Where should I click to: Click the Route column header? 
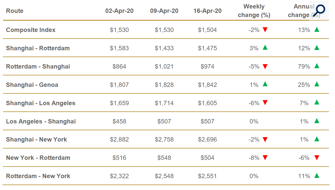point(15,11)
